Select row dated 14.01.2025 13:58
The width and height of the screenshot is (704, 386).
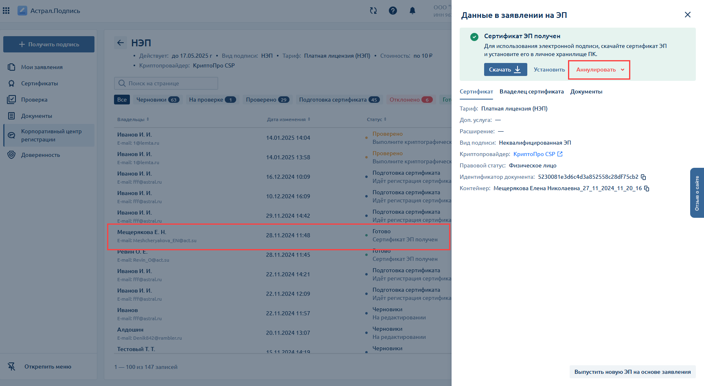(283, 157)
